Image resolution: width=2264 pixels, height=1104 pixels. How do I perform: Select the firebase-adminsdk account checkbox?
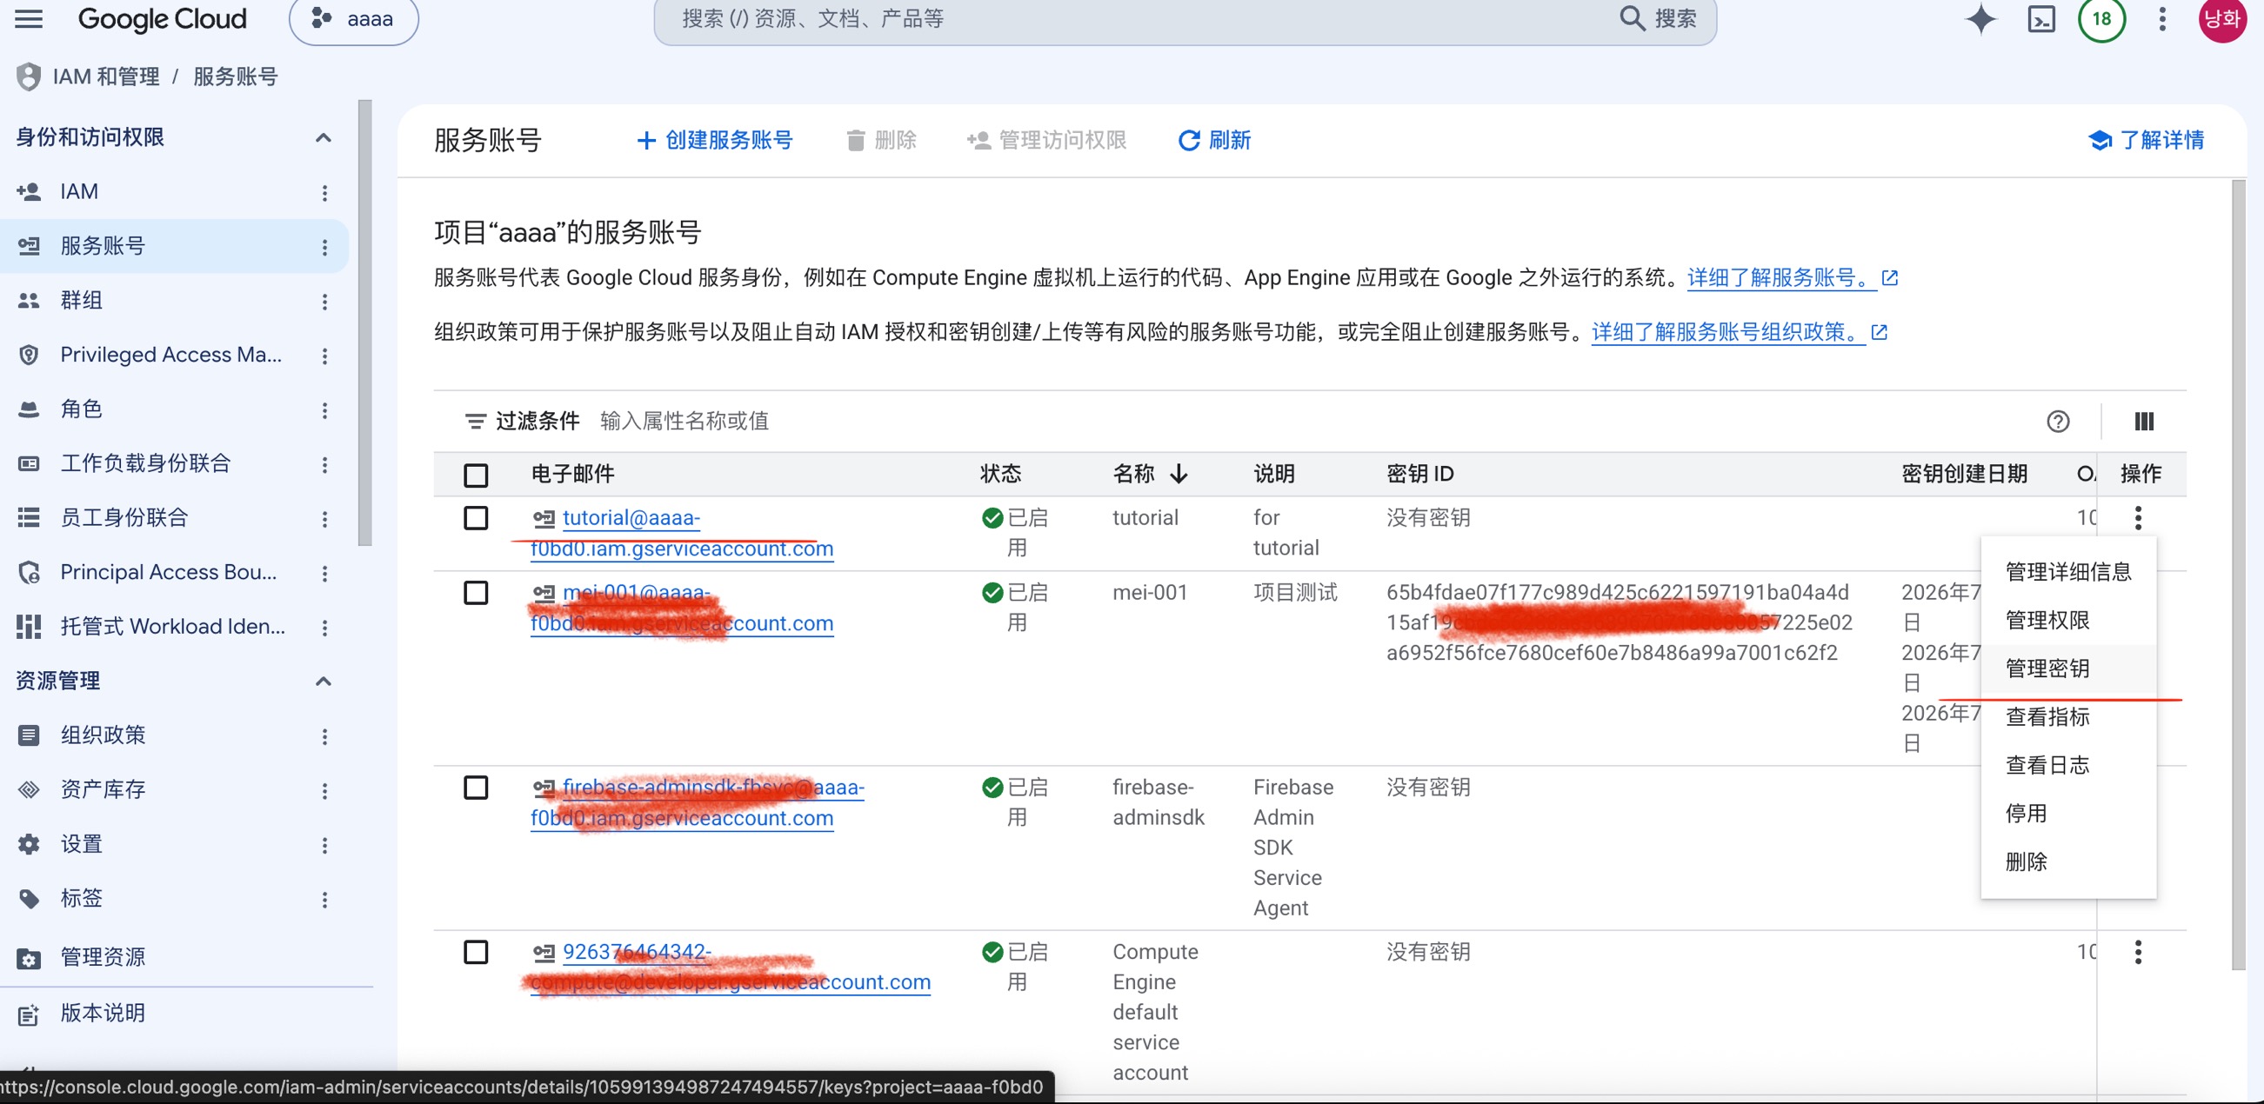coord(476,788)
